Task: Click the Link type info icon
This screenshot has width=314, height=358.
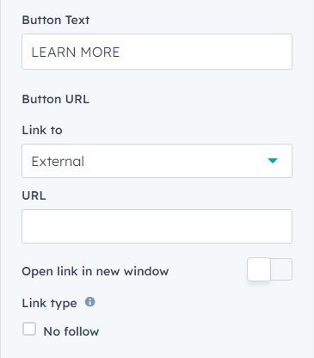Action: point(89,302)
